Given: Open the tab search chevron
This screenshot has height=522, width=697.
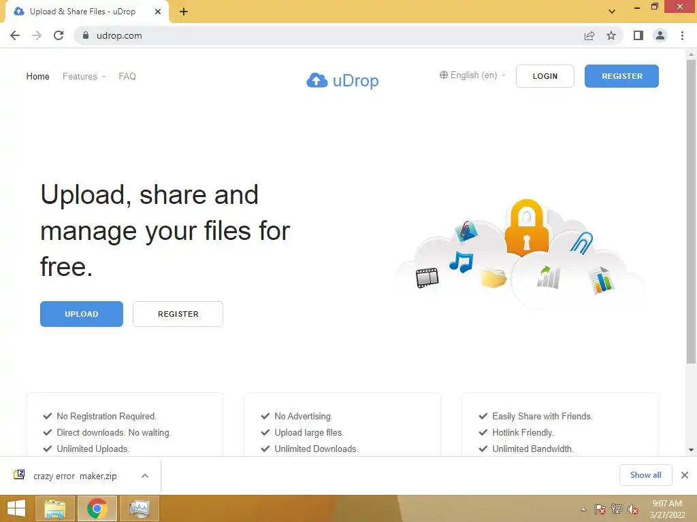Looking at the screenshot, I should point(612,12).
